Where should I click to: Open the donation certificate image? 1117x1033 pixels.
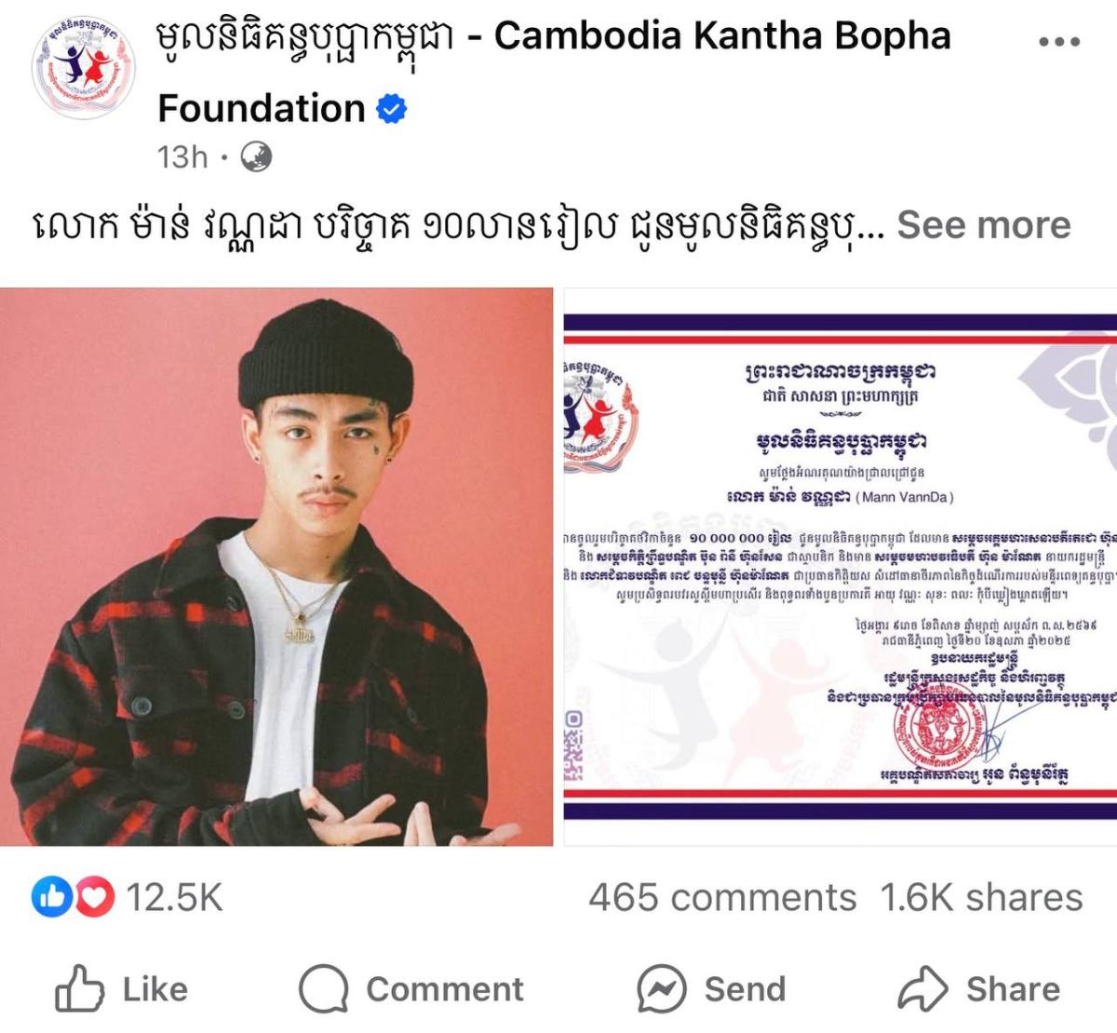coord(841,567)
